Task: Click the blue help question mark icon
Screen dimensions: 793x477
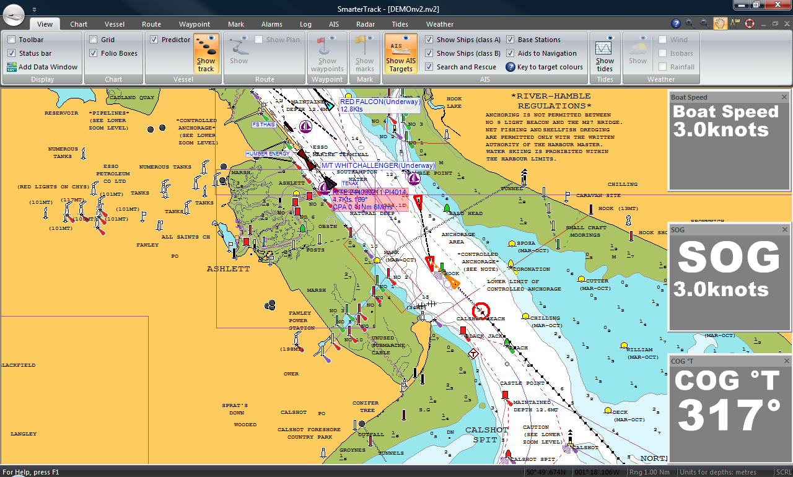Action: (676, 24)
